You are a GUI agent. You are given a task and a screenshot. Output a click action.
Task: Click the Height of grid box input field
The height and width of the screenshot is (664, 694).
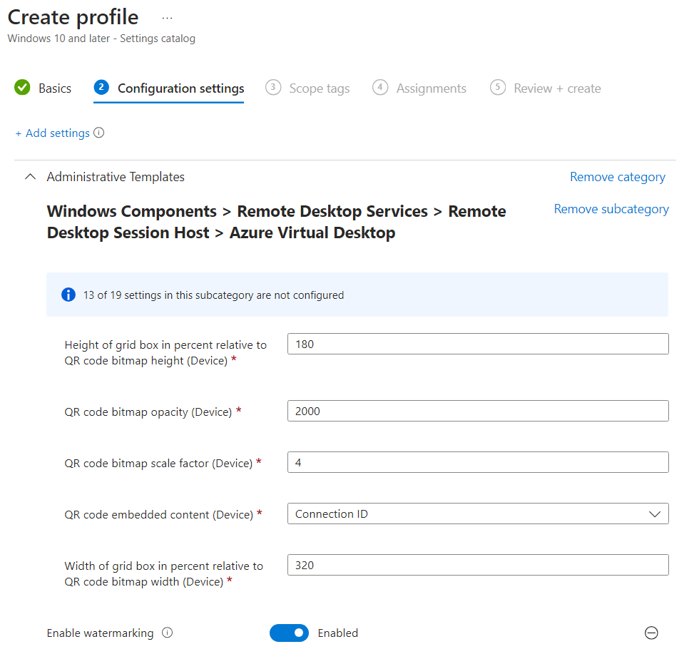(478, 344)
